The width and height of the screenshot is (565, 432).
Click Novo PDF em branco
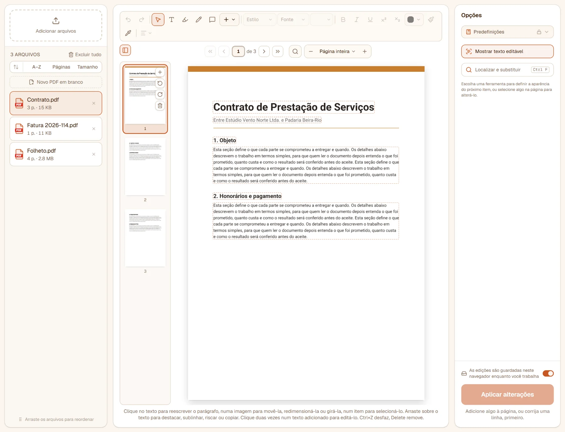pyautogui.click(x=56, y=82)
